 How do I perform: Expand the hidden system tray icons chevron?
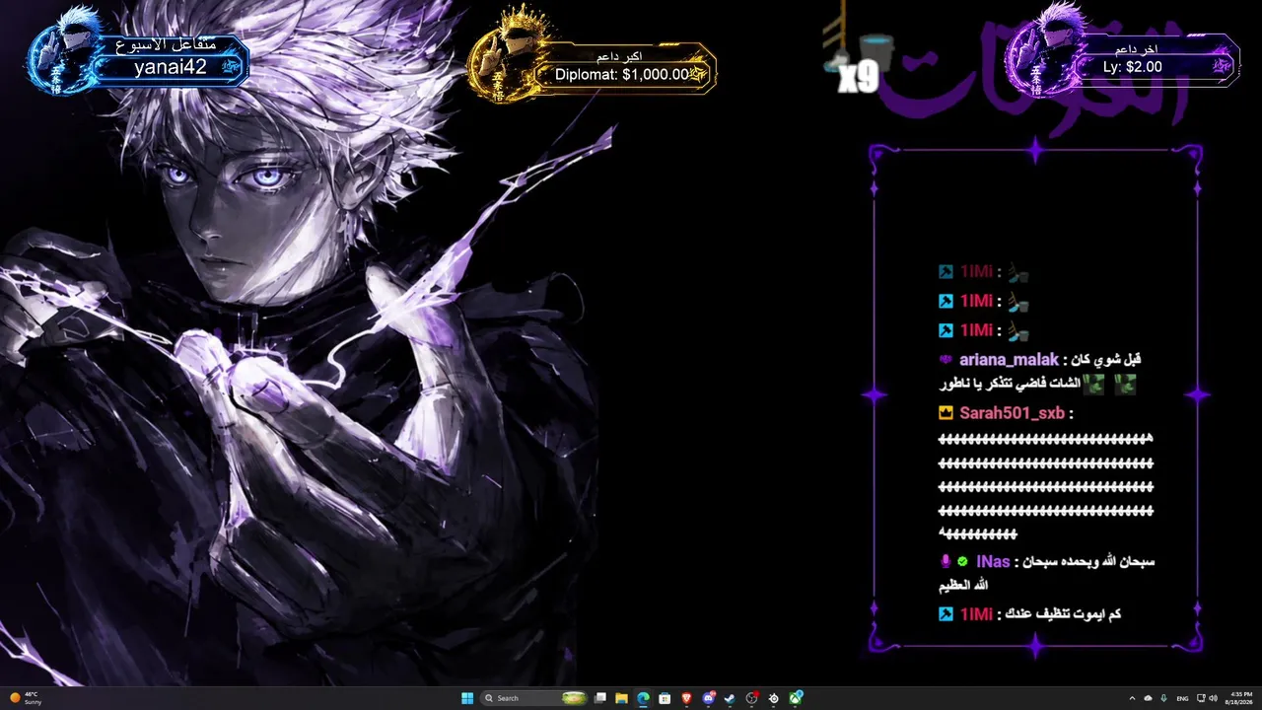click(1132, 698)
